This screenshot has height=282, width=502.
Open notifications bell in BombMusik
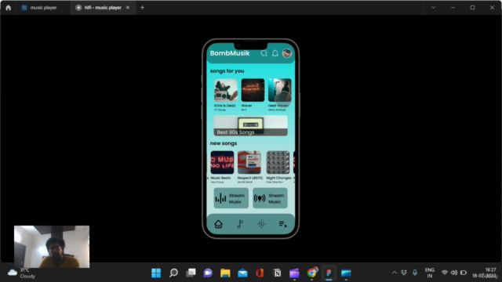pyautogui.click(x=275, y=53)
